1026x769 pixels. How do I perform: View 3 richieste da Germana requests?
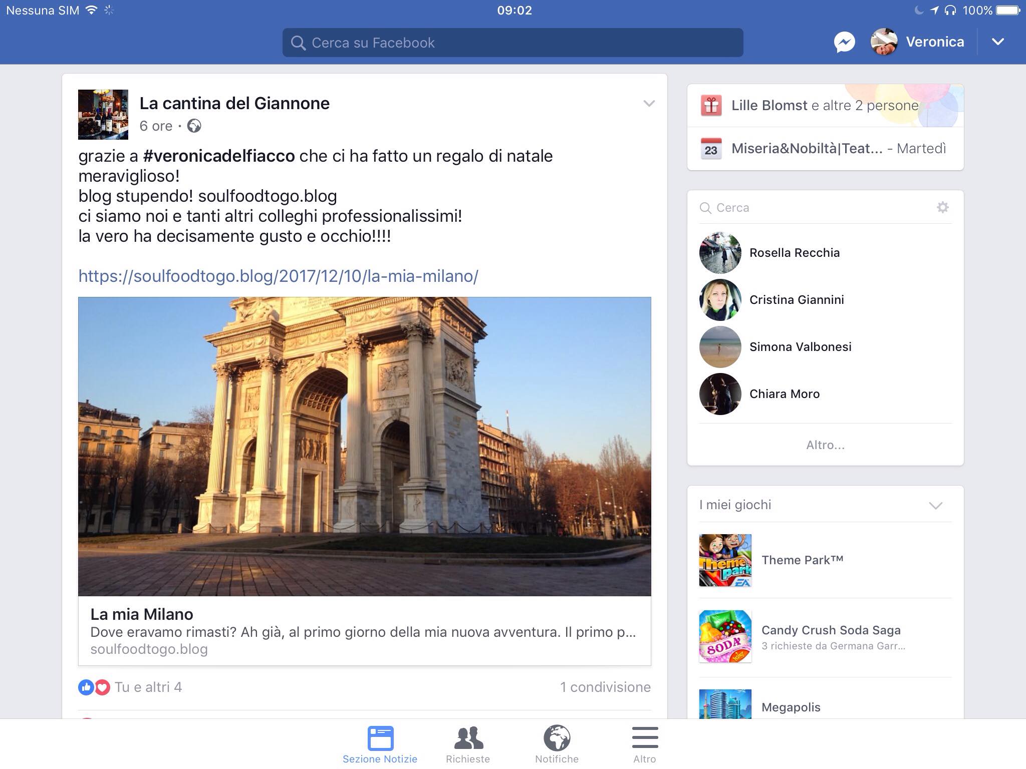833,646
